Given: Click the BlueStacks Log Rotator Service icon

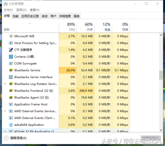Looking at the screenshot, I should click(11, 84).
